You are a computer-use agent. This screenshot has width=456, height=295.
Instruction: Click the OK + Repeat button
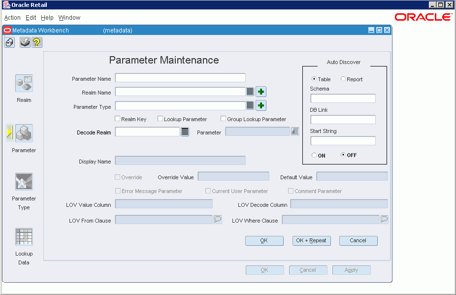coord(311,241)
